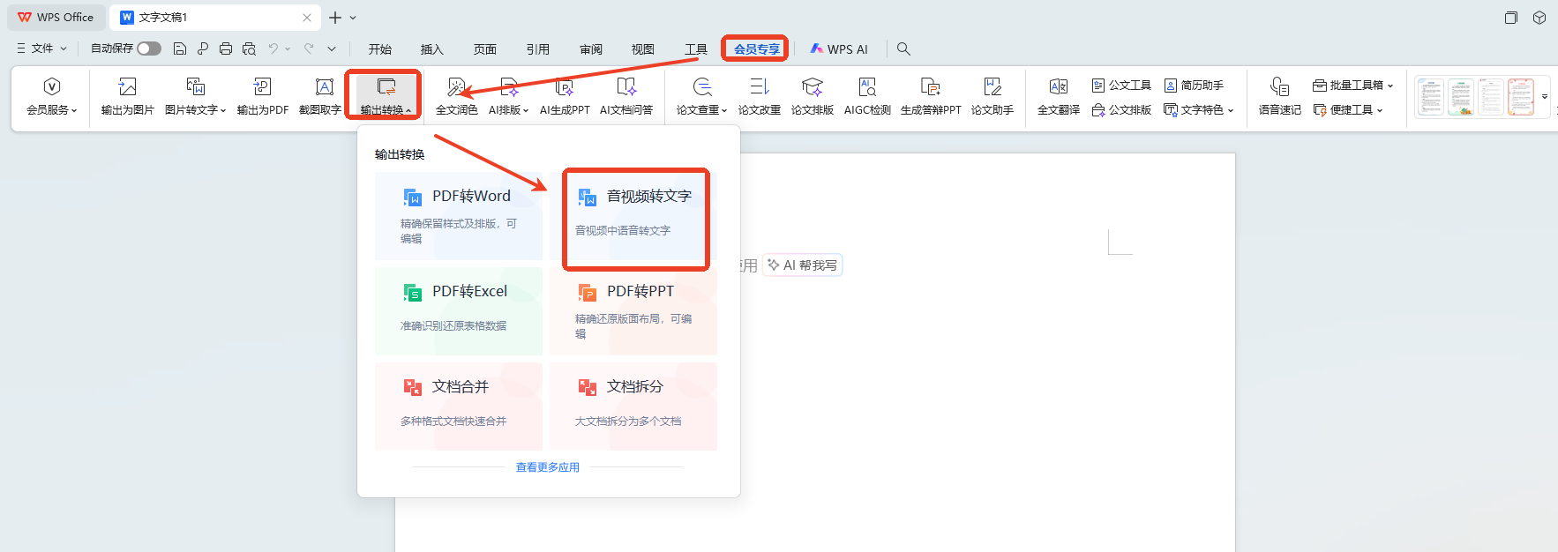Choose PDF转Word in the output menu

[459, 216]
